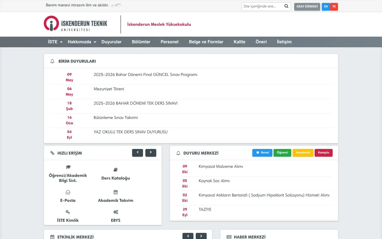Open the İskenderun Teknik Üniversitesi logo
Viewport: 382px width, 239px height.
76,24
